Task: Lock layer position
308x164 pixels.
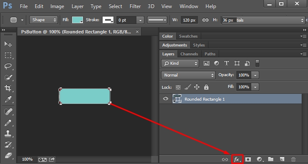Action: (197, 87)
